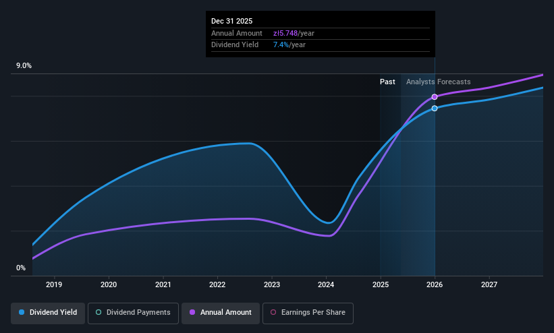Click the 7.4%/year dividend yield value
The image size is (554, 333).
point(289,45)
